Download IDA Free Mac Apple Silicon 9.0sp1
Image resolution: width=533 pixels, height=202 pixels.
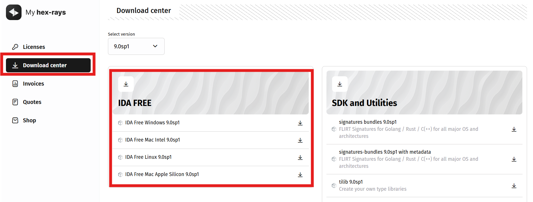[300, 175]
